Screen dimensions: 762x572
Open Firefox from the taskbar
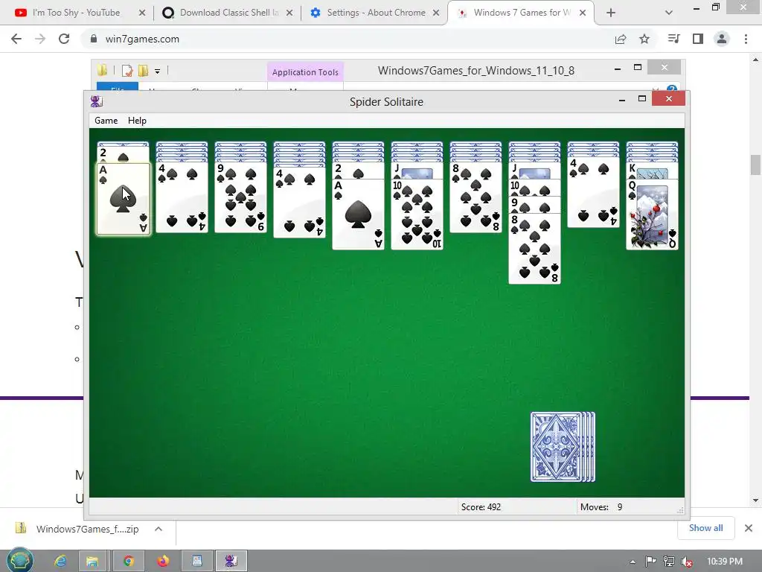point(163,561)
